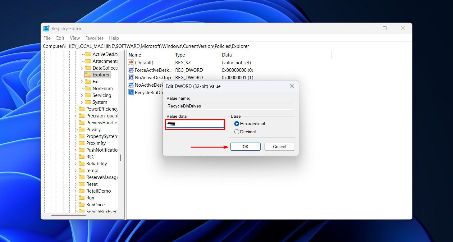The height and width of the screenshot is (242, 453).
Task: Open the File menu
Action: (47, 38)
